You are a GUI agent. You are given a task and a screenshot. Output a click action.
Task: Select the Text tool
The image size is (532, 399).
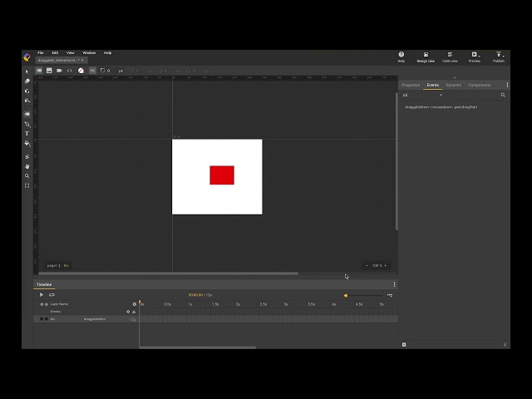[x=27, y=134]
